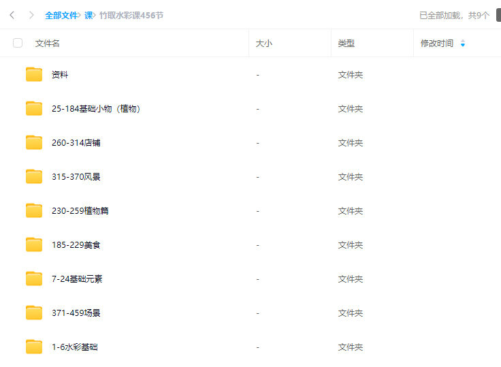Click the 260-314店铺 folder icon

click(x=34, y=142)
